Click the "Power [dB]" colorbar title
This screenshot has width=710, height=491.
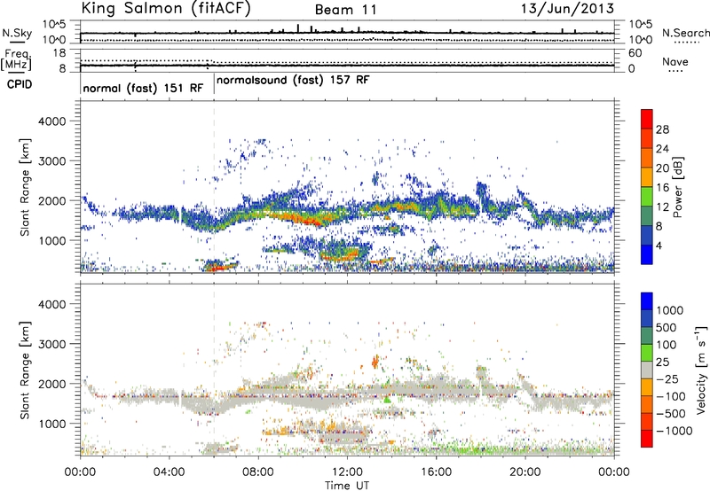point(678,187)
